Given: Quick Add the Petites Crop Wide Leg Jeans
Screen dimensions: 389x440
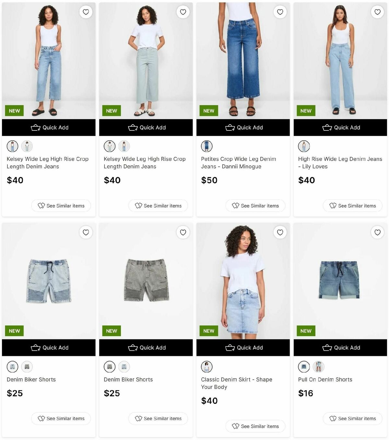Looking at the screenshot, I should tap(243, 127).
